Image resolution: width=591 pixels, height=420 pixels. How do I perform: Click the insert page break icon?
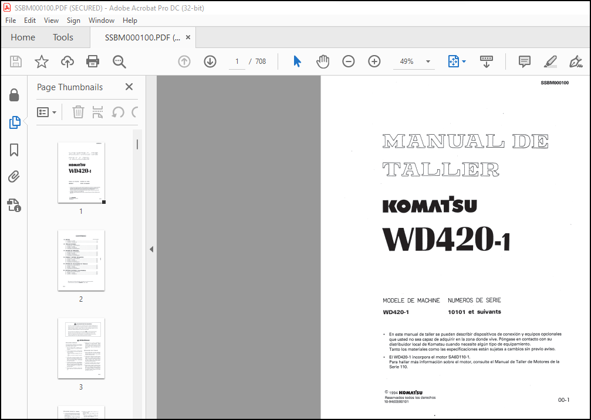point(97,112)
